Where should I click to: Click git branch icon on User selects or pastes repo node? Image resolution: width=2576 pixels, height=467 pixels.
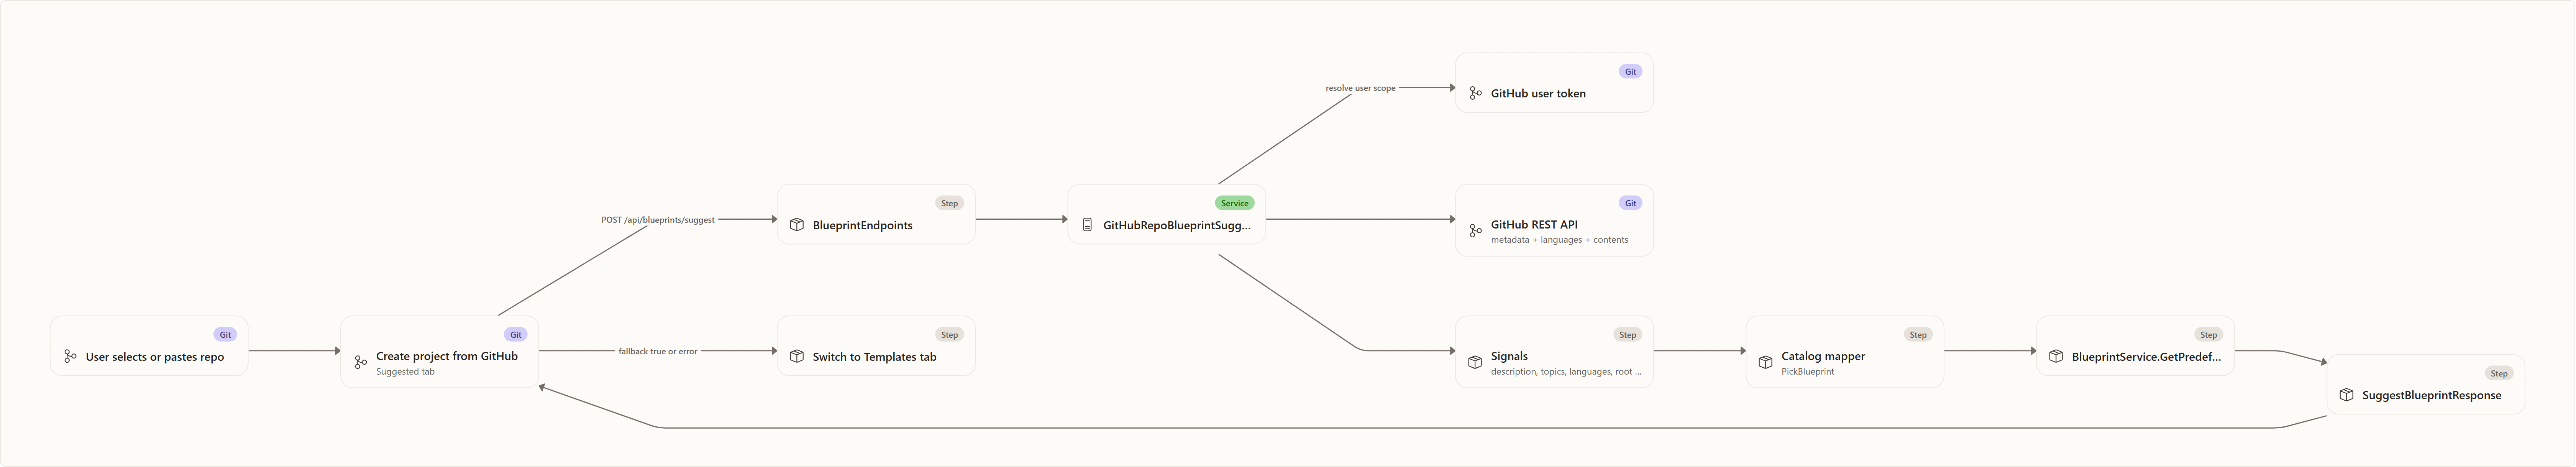click(x=70, y=356)
